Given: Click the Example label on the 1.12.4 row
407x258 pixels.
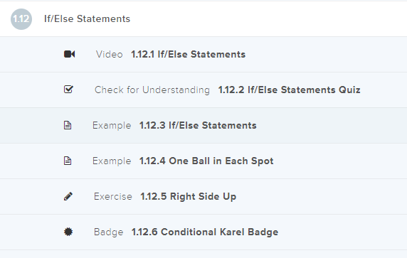Looking at the screenshot, I should click(112, 161).
